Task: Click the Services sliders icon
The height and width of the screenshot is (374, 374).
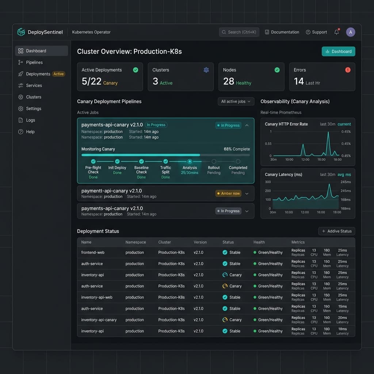Action: [x=21, y=85]
